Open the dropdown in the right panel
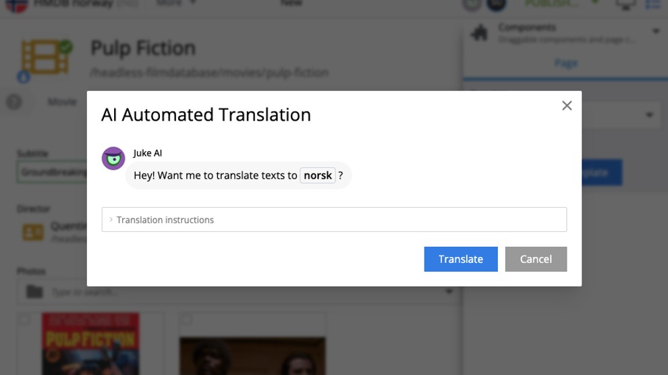 649,115
